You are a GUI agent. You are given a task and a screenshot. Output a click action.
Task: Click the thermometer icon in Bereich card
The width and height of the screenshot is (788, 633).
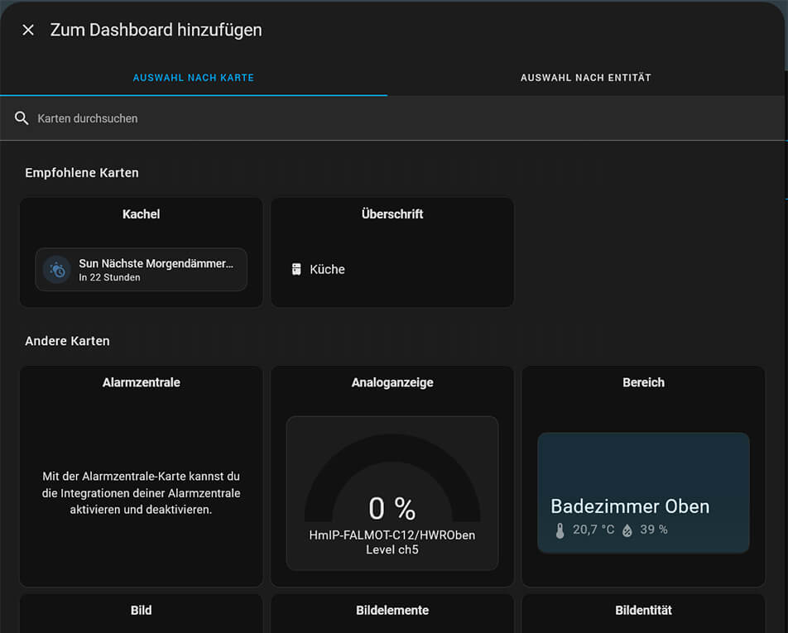pos(560,530)
